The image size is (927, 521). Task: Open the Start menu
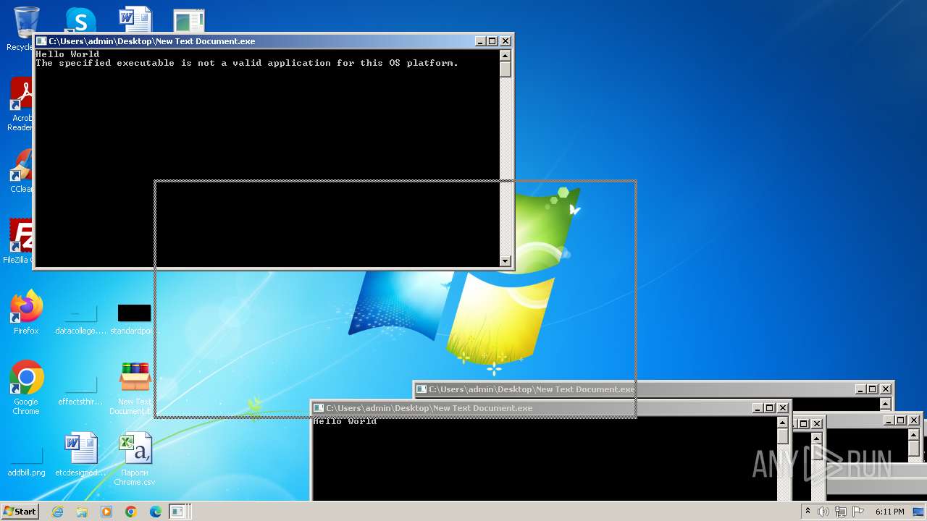pos(20,511)
